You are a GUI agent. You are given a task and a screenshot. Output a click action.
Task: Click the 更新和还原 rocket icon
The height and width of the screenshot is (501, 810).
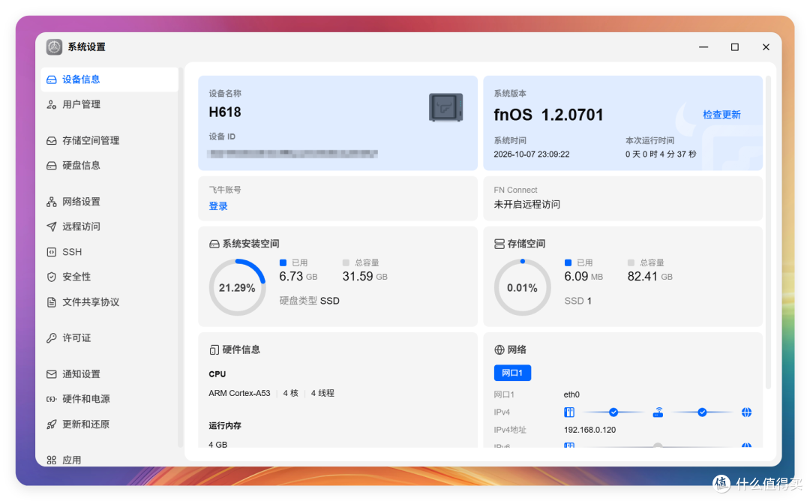(x=52, y=424)
